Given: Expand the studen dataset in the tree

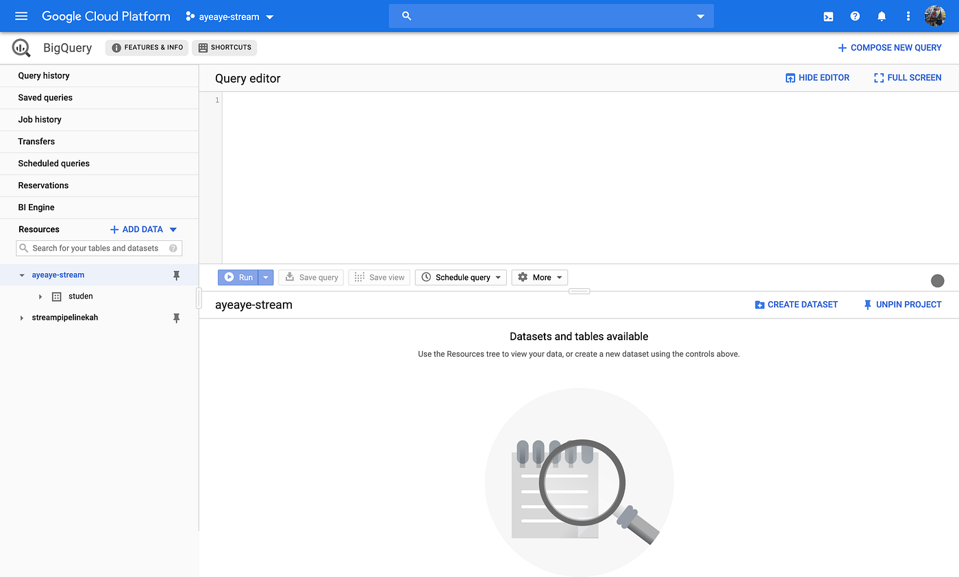Looking at the screenshot, I should pos(40,296).
